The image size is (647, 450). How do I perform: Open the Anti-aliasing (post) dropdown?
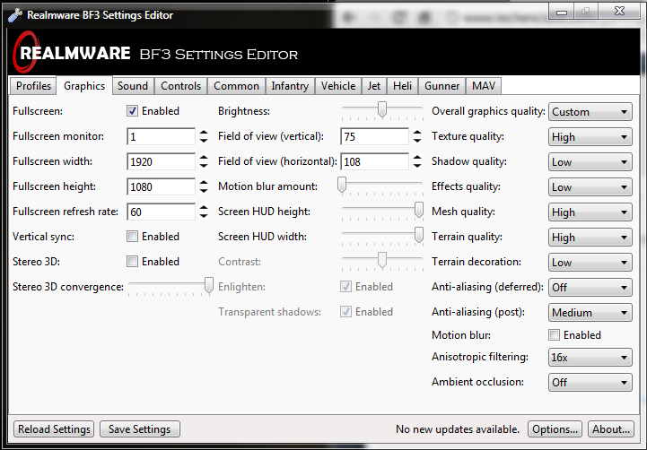pos(590,313)
